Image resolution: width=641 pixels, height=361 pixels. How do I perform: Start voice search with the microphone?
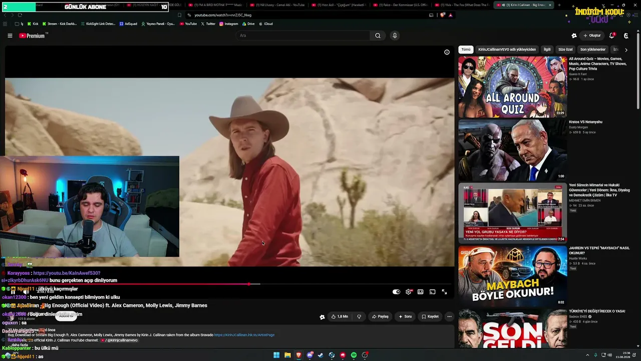pos(395,36)
